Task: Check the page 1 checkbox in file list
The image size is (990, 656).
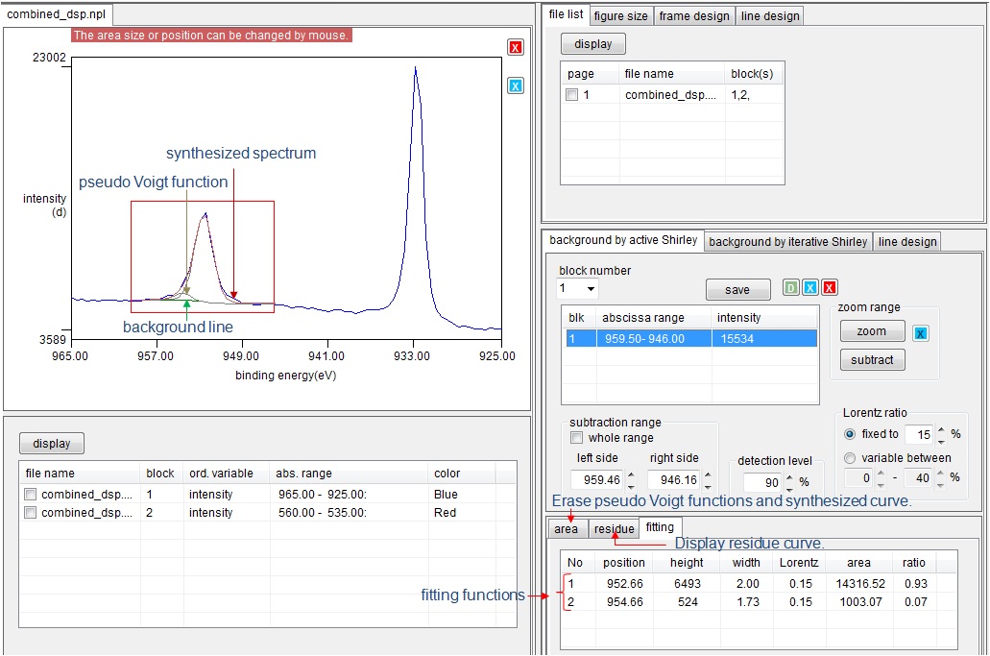Action: 572,95
